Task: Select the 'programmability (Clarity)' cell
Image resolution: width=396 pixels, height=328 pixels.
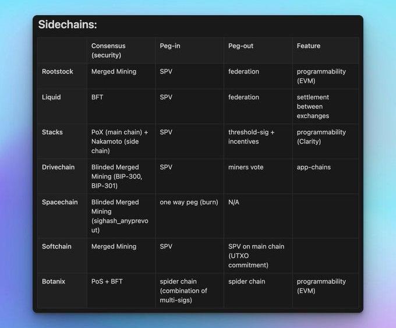Action: pos(321,137)
